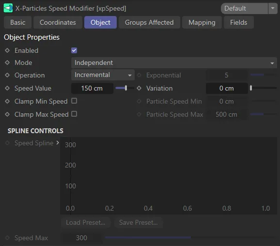Screen dimensions: 280x246
Task: Select the Object tab
Action: pos(100,22)
